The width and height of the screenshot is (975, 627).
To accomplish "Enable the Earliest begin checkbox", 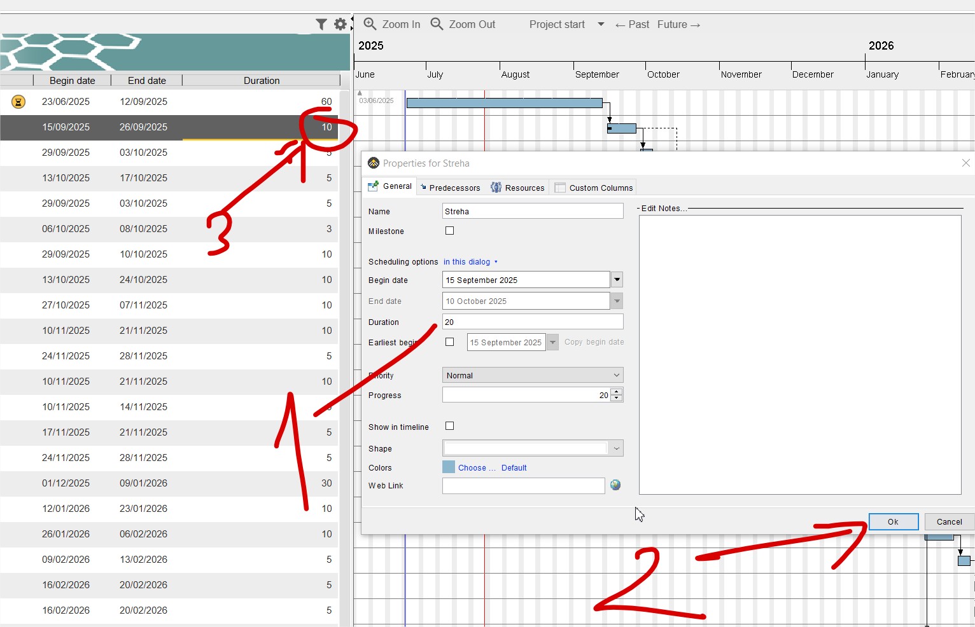I will pyautogui.click(x=450, y=342).
